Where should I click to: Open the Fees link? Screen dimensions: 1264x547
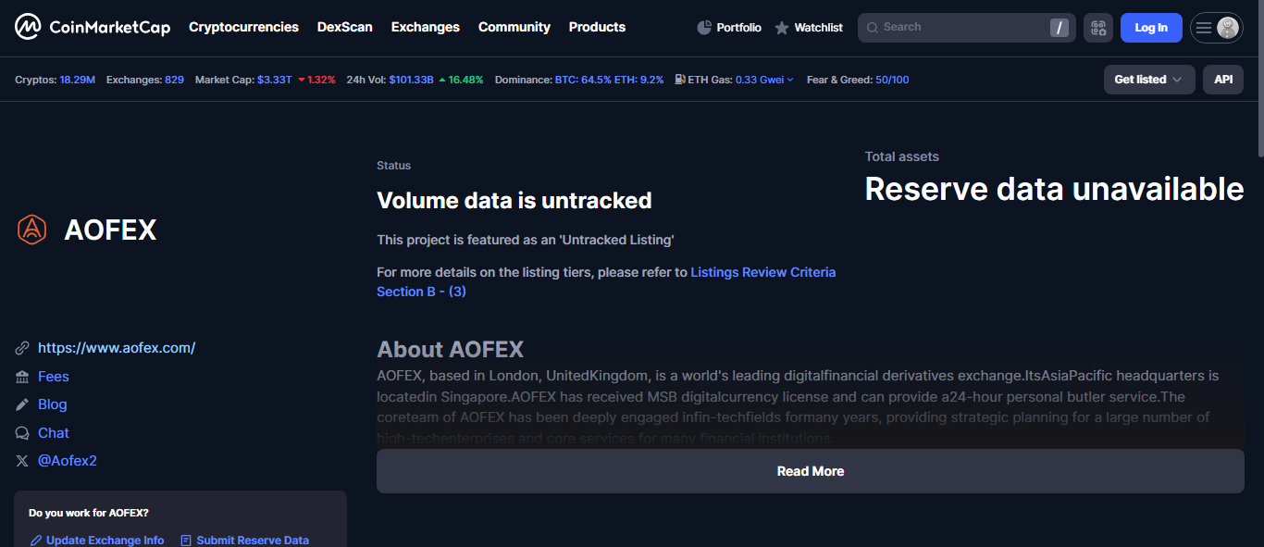click(54, 377)
